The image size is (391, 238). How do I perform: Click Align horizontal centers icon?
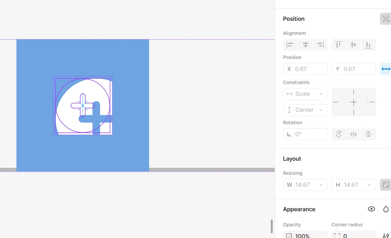305,45
